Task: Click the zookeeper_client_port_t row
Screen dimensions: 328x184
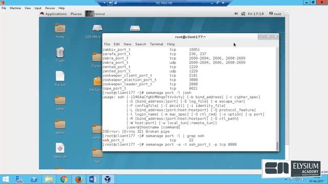Action: coord(150,76)
